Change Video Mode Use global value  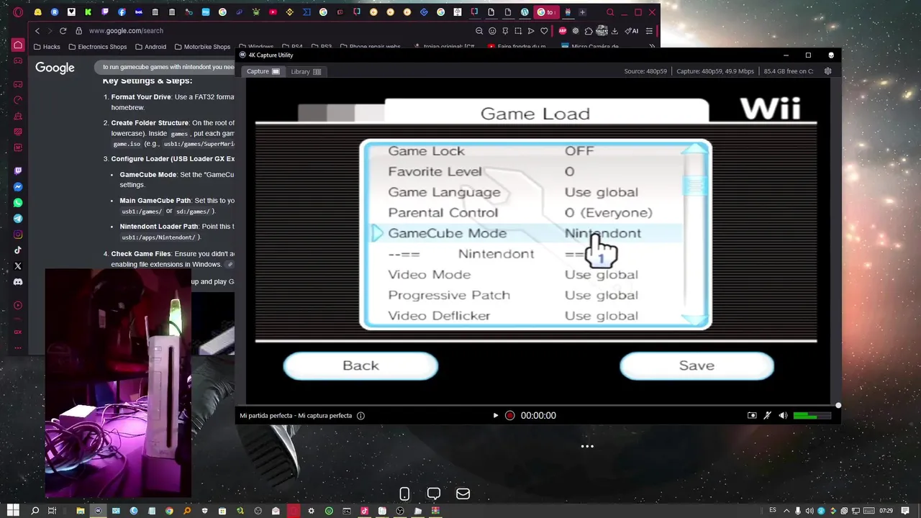[x=601, y=274]
